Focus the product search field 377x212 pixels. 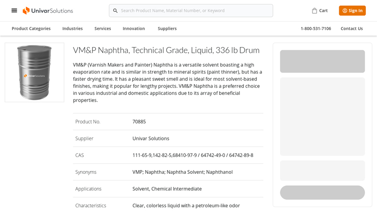click(x=191, y=10)
